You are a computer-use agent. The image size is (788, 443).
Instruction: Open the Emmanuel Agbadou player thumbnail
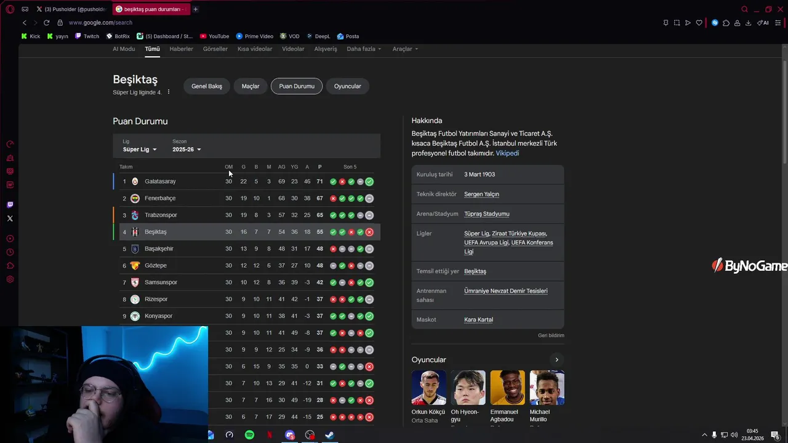pyautogui.click(x=507, y=388)
